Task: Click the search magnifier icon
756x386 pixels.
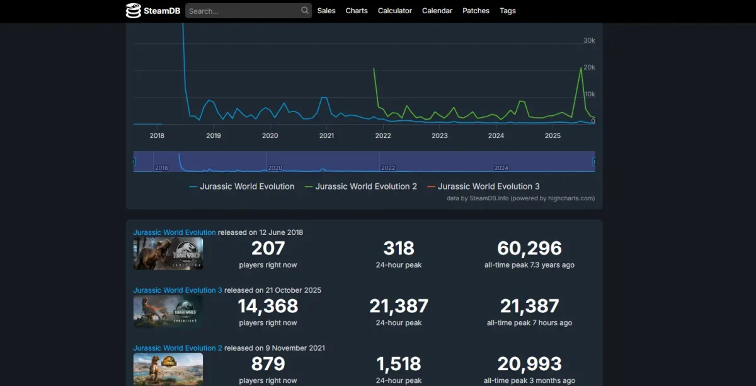Action: 305,11
